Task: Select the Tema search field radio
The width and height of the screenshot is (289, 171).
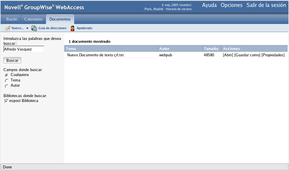Action: point(6,80)
